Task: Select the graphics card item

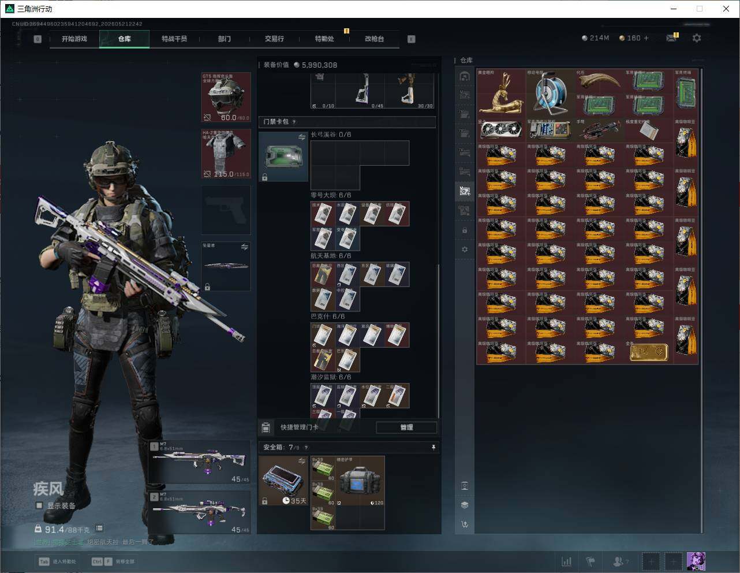Action: pos(501,130)
